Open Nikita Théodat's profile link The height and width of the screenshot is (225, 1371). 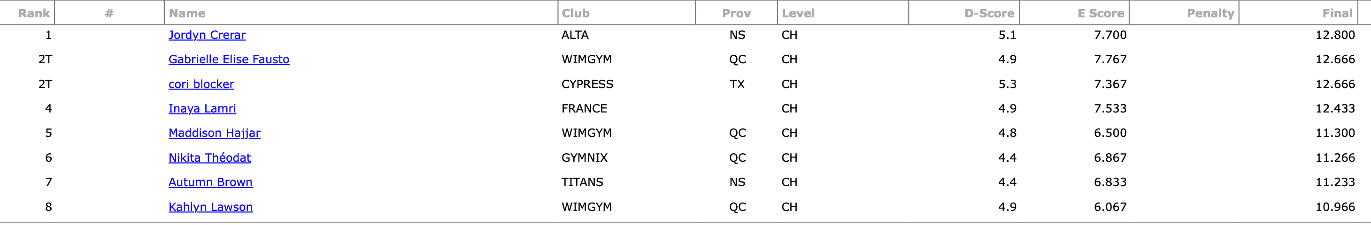point(210,158)
